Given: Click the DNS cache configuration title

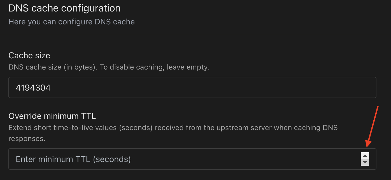Looking at the screenshot, I should [64, 8].
